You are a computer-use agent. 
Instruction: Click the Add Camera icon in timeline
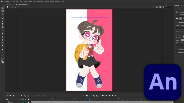21,96
